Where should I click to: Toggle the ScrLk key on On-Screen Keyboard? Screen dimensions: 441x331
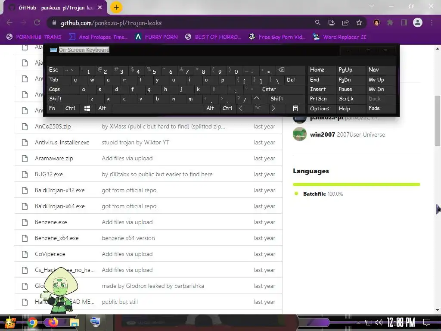pos(351,99)
